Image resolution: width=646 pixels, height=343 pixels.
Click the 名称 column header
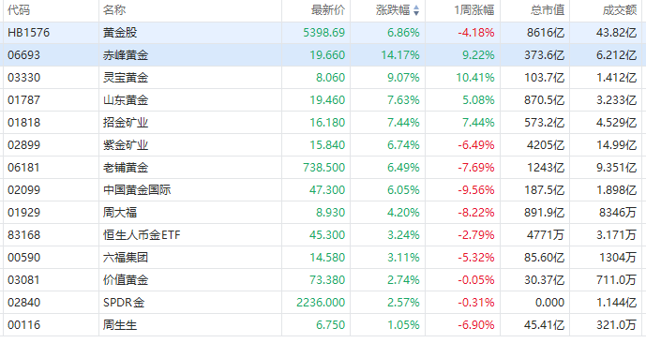(114, 10)
